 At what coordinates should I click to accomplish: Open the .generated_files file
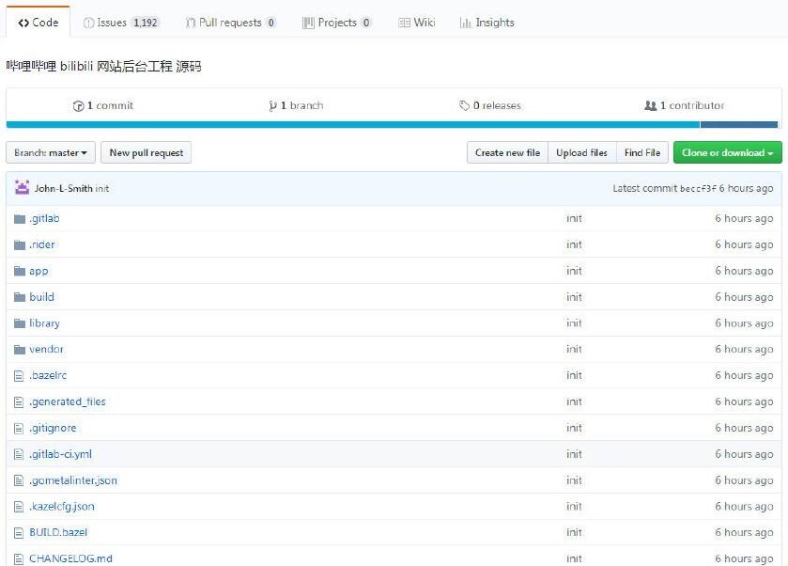68,401
